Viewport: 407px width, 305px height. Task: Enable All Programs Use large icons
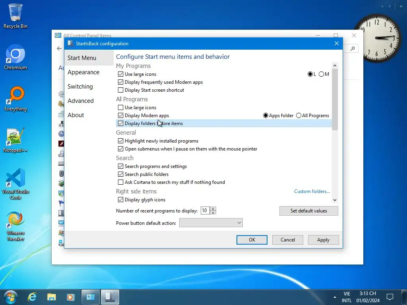[120, 107]
